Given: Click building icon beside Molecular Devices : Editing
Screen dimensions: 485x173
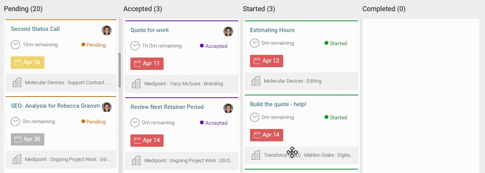Looking at the screenshot, I should coord(256,81).
